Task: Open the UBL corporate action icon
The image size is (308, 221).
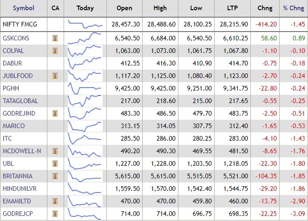Action: (55, 163)
